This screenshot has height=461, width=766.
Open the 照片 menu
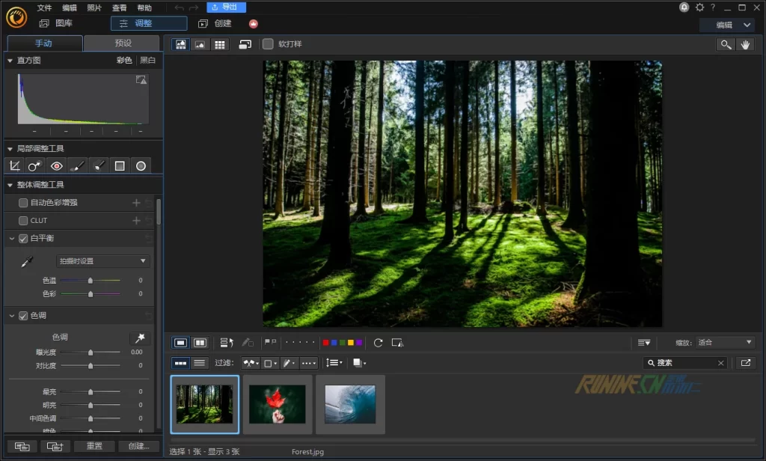94,7
